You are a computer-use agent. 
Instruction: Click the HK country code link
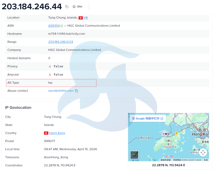tap(86, 18)
